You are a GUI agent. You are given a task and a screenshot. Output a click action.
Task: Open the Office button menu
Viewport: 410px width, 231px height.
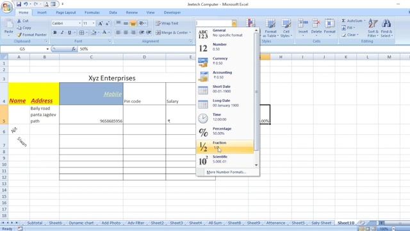[x=7, y=6]
